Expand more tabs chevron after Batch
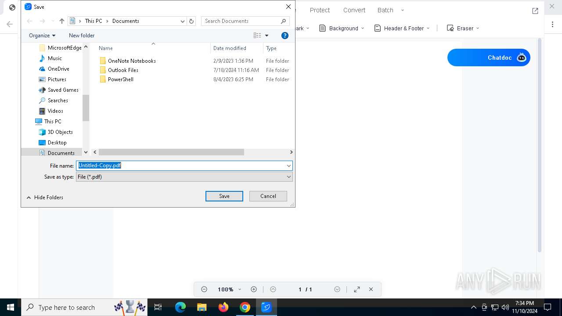The image size is (562, 316). pyautogui.click(x=403, y=10)
